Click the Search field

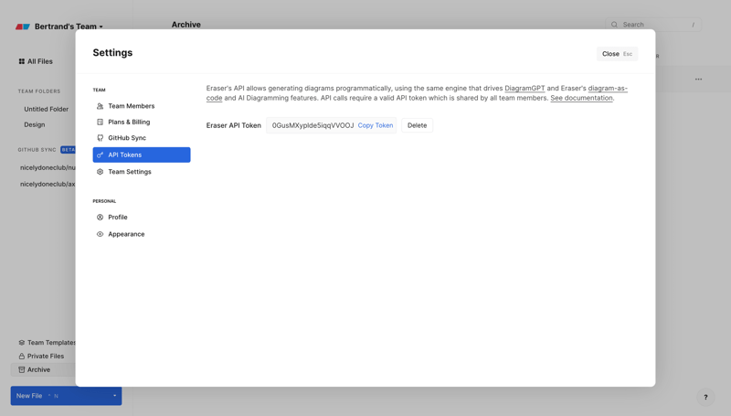653,25
